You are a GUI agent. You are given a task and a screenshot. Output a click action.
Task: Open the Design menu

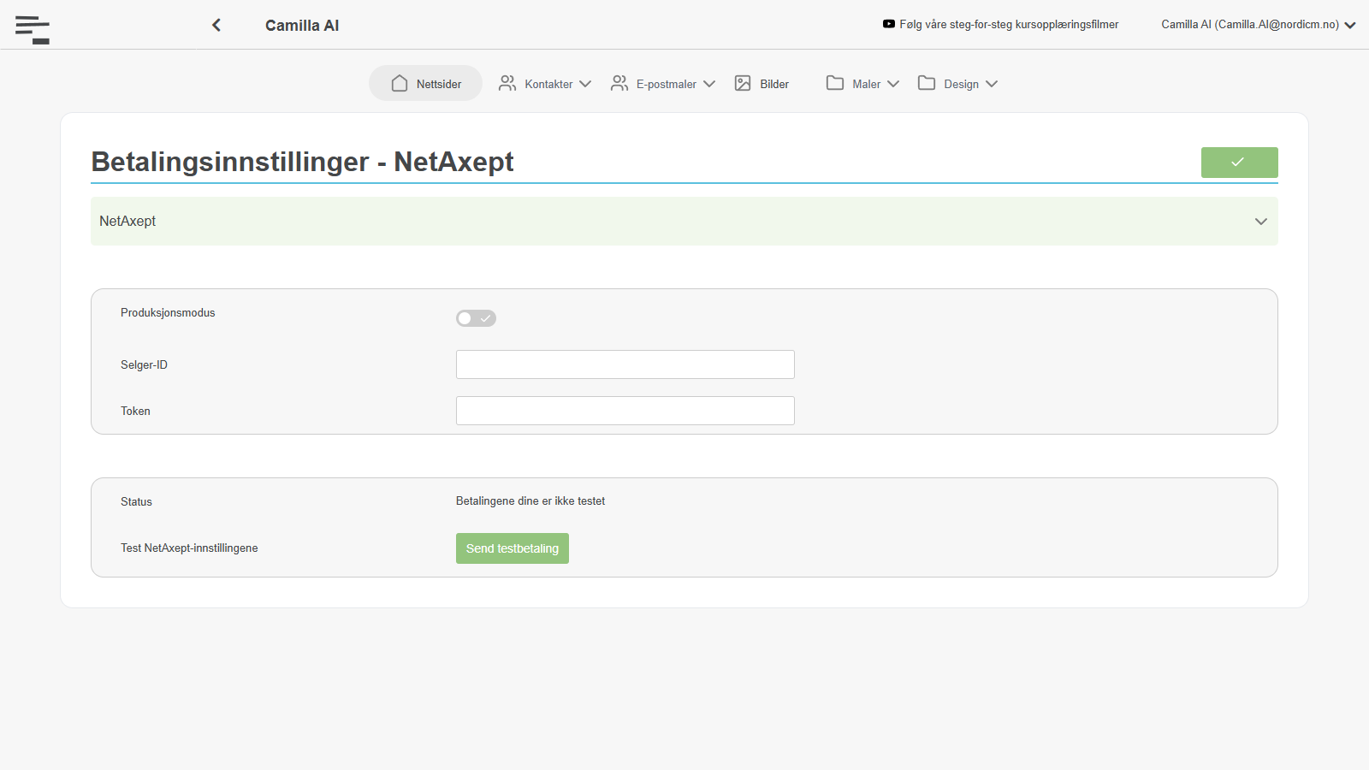pos(957,84)
